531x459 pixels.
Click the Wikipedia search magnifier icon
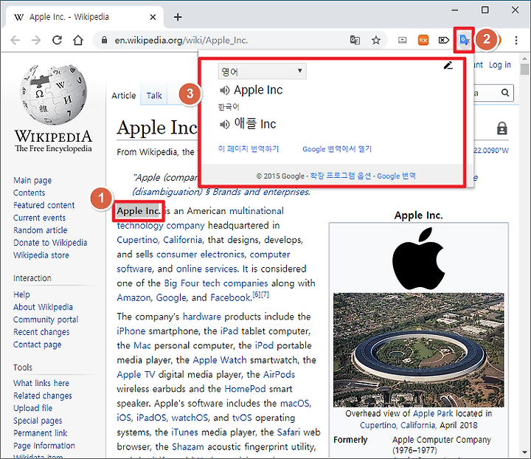505,92
